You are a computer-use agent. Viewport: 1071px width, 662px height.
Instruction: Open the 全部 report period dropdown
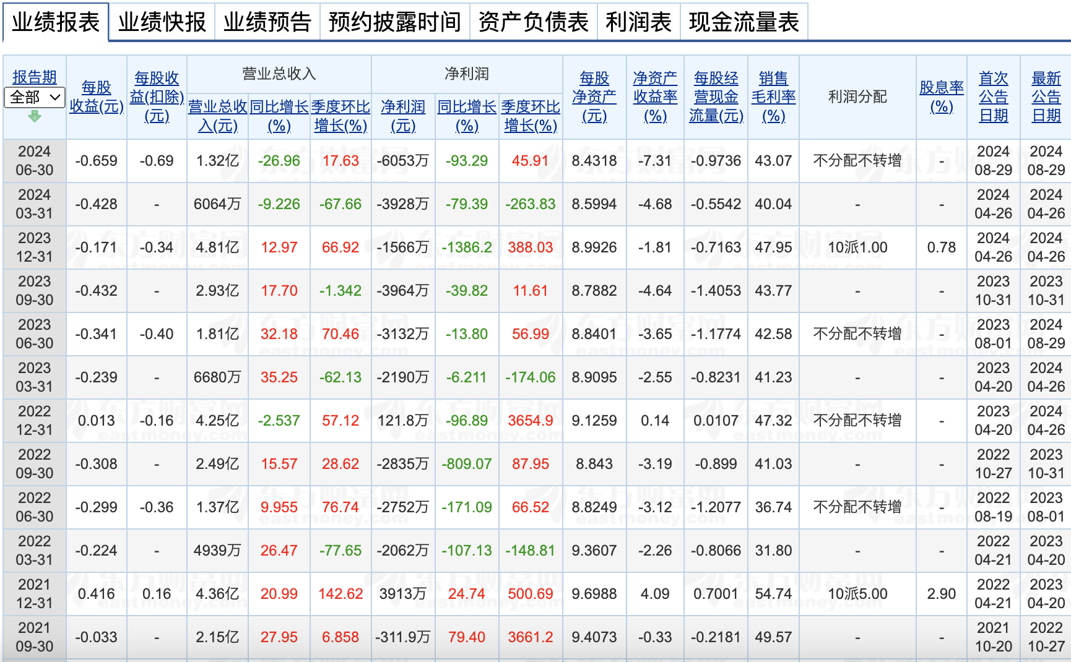click(x=35, y=97)
